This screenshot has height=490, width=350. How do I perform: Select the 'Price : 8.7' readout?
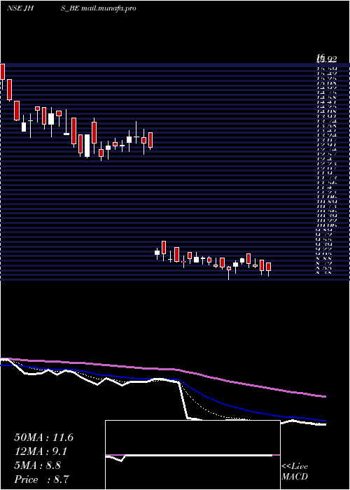(40, 479)
